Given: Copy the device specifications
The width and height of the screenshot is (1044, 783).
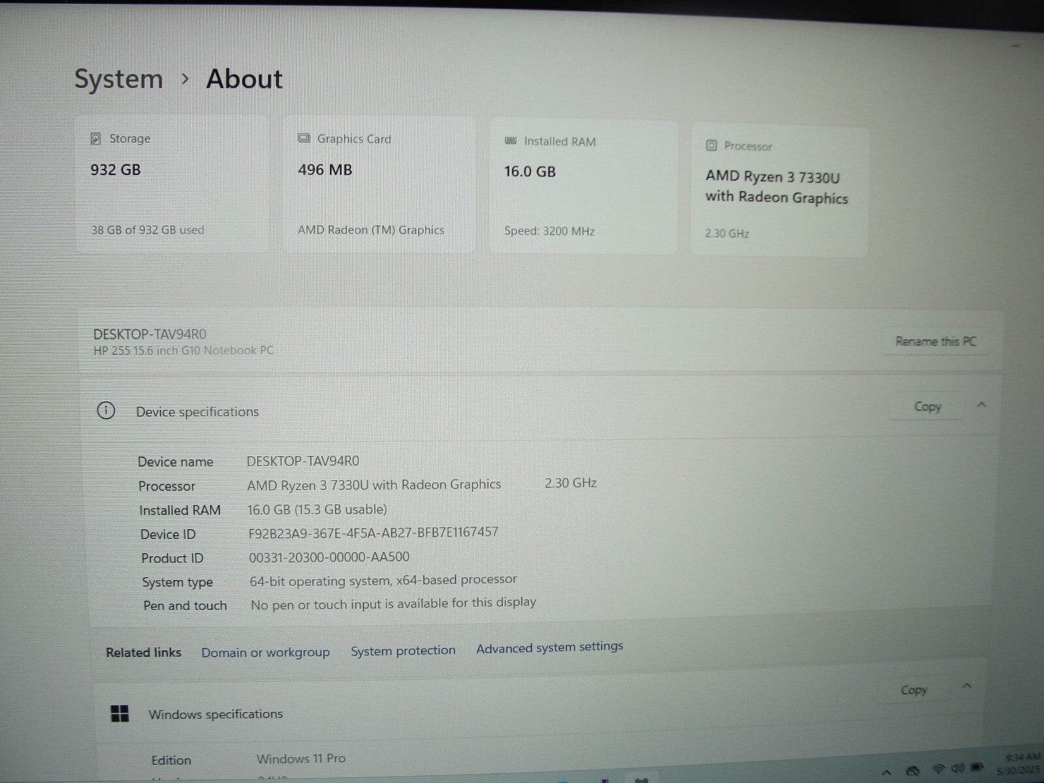Looking at the screenshot, I should click(x=927, y=407).
